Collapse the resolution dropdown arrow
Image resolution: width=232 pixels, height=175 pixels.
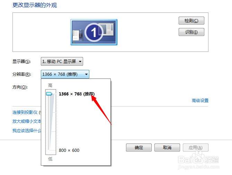tap(86, 74)
